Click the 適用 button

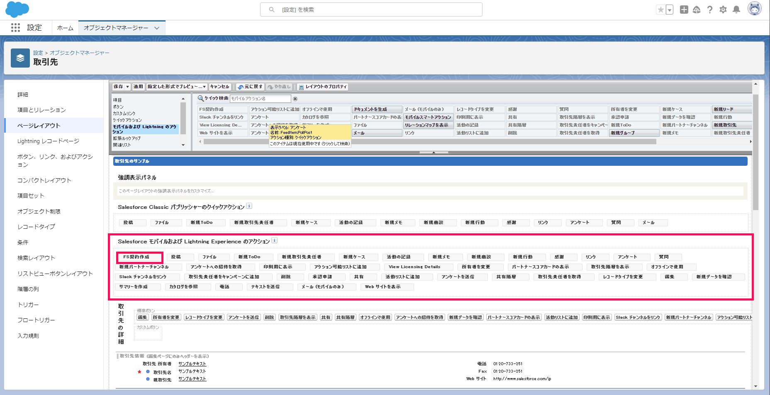click(x=138, y=87)
